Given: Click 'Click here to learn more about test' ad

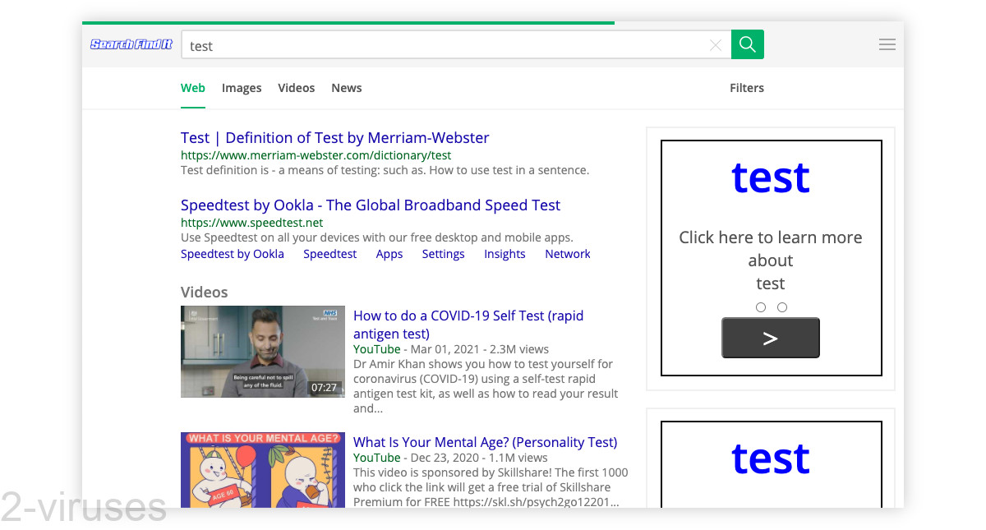Looking at the screenshot, I should pos(770,260).
